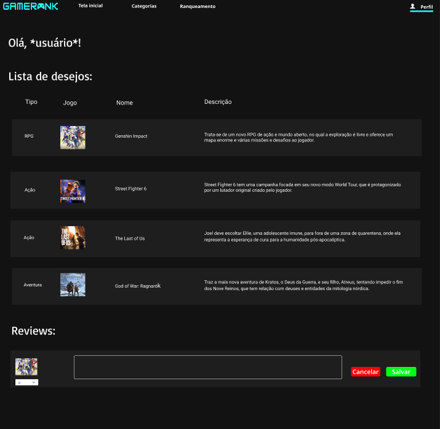Viewport: 440px width, 429px height.
Task: Click the Genshin Impact thumbnail in Reviews section
Action: point(26,366)
